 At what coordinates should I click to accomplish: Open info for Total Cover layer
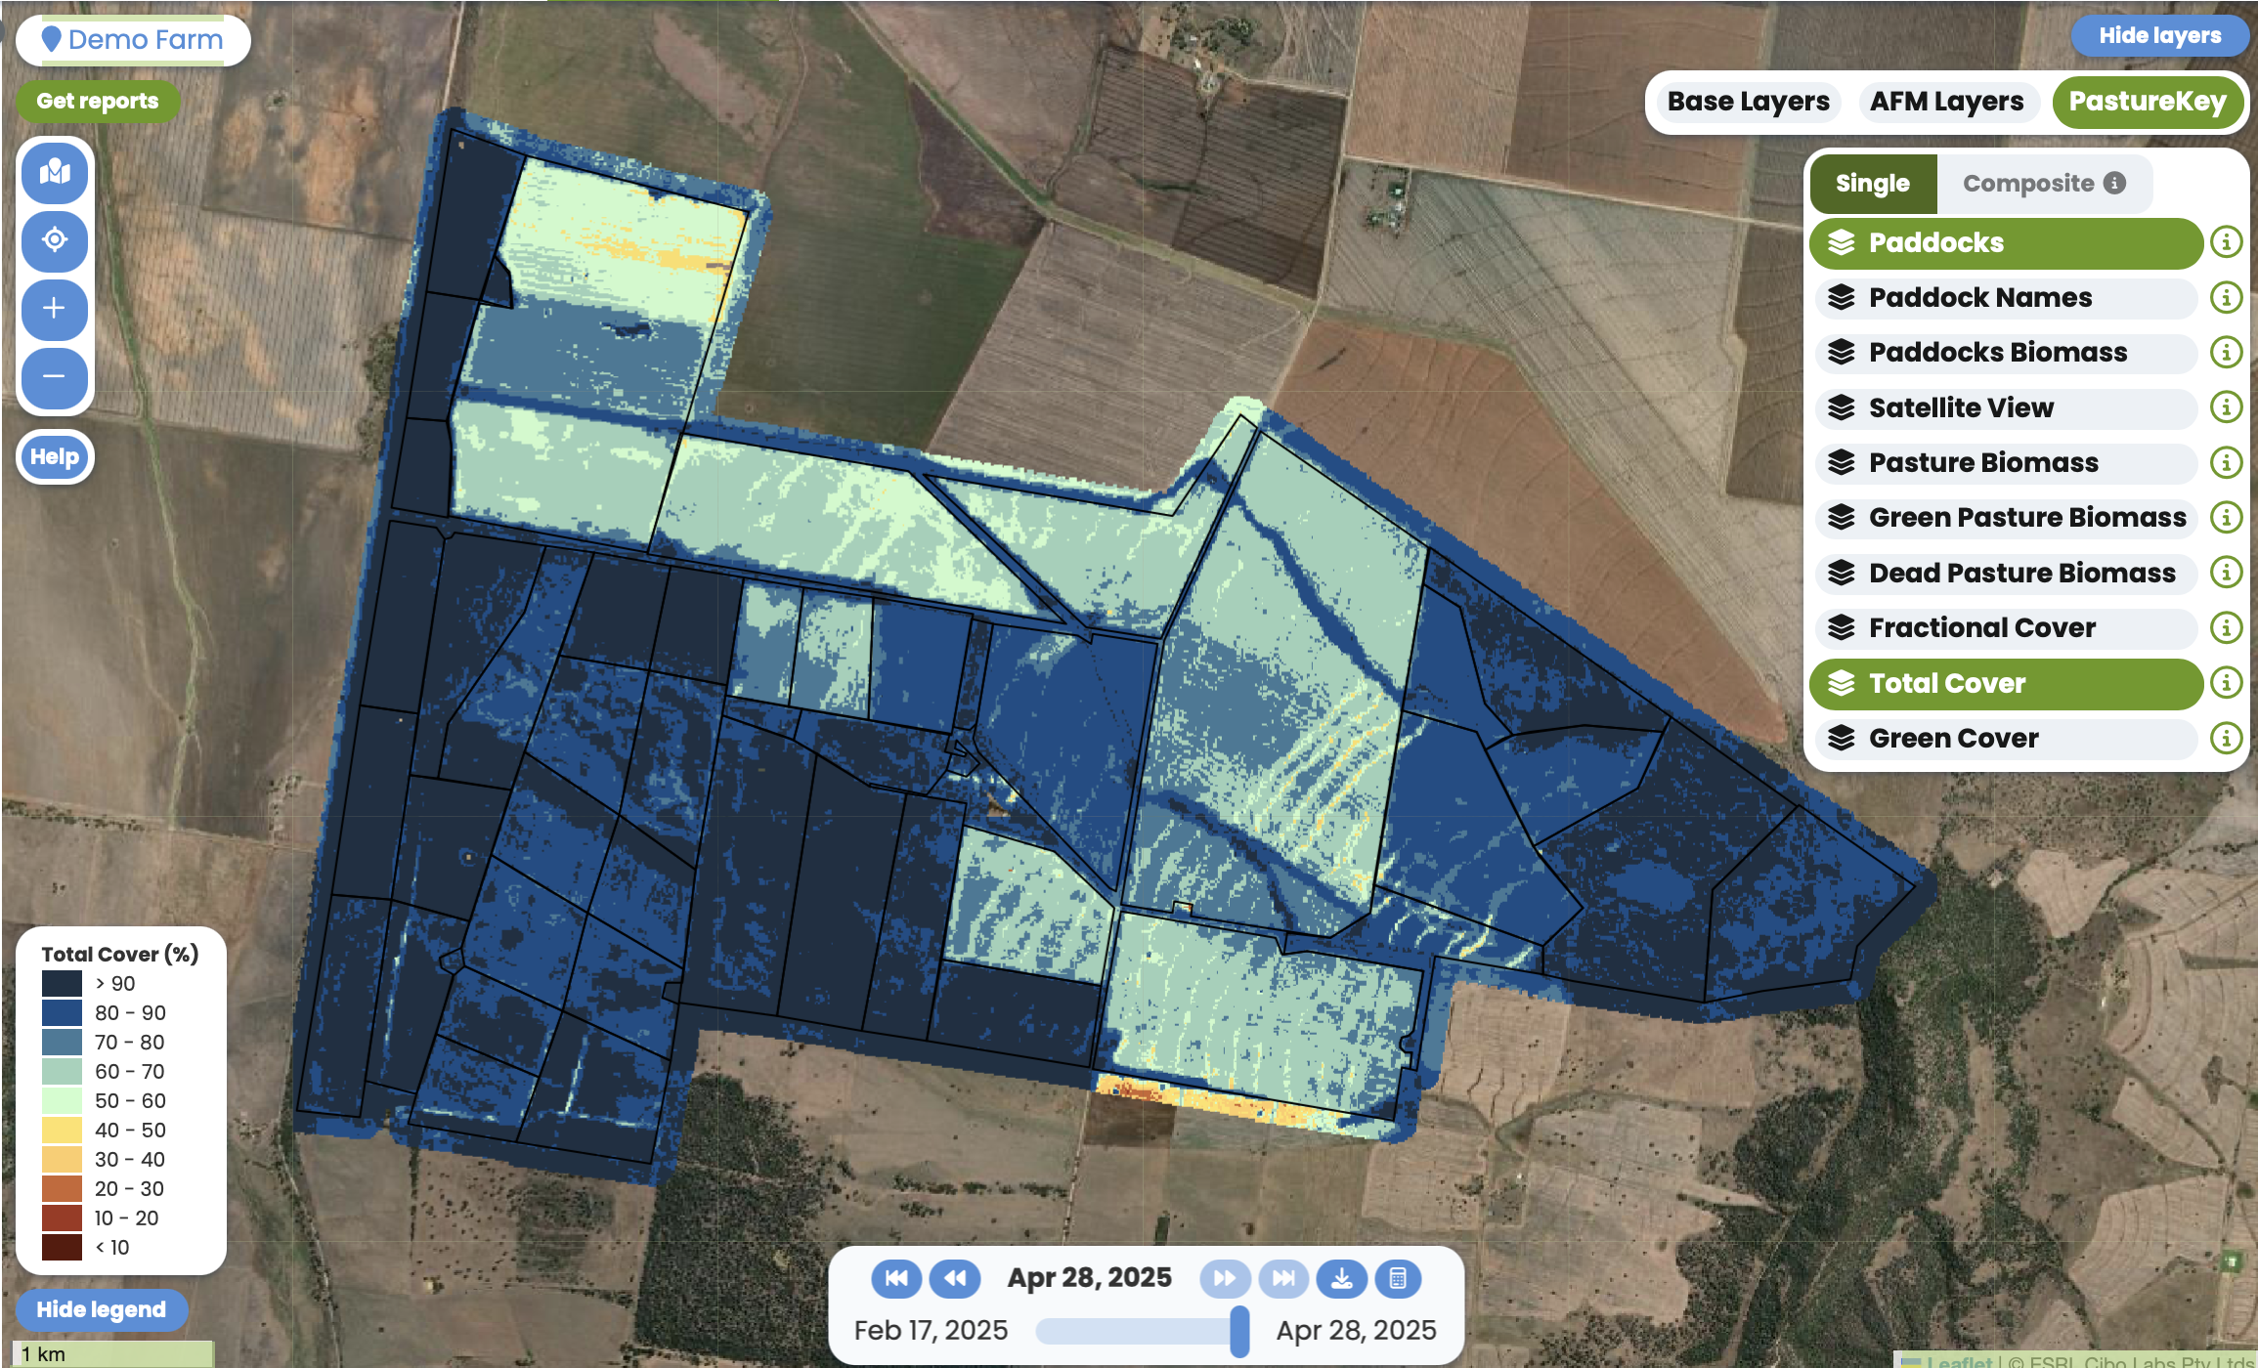[2226, 683]
